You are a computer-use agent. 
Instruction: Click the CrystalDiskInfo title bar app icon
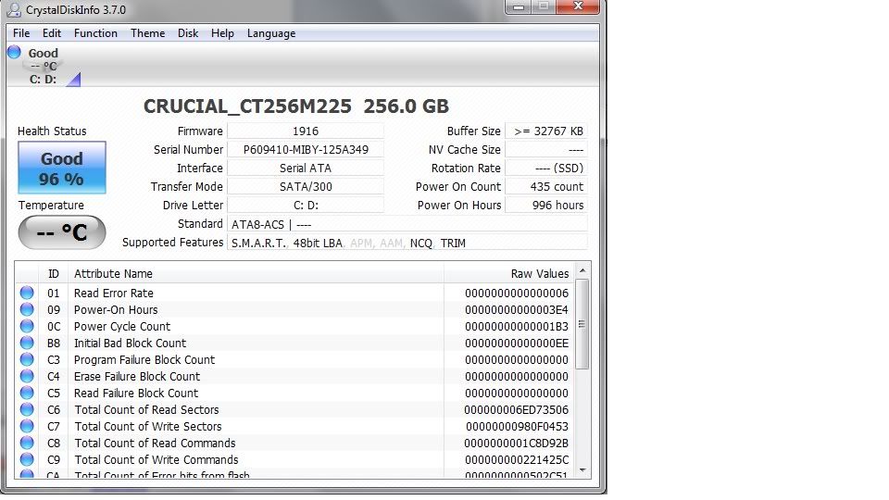point(14,9)
